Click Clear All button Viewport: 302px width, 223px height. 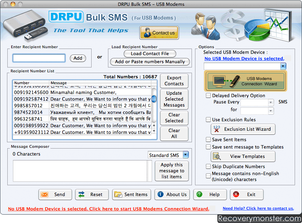[x=174, y=134]
